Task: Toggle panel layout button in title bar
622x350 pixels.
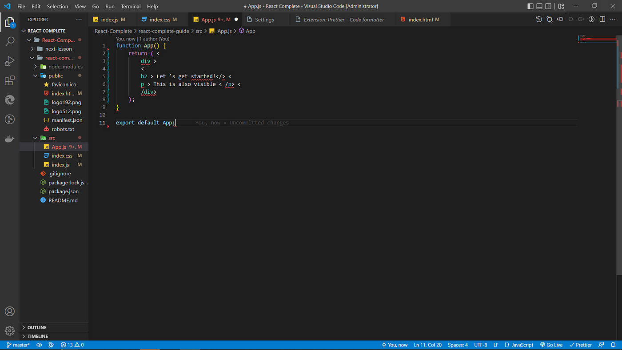Action: (539, 6)
